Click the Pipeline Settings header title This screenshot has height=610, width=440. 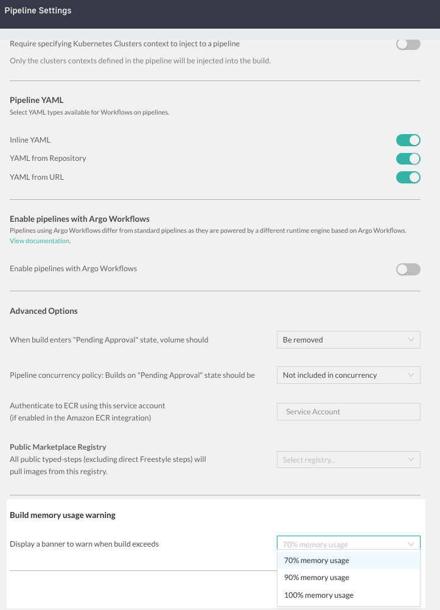pyautogui.click(x=38, y=10)
